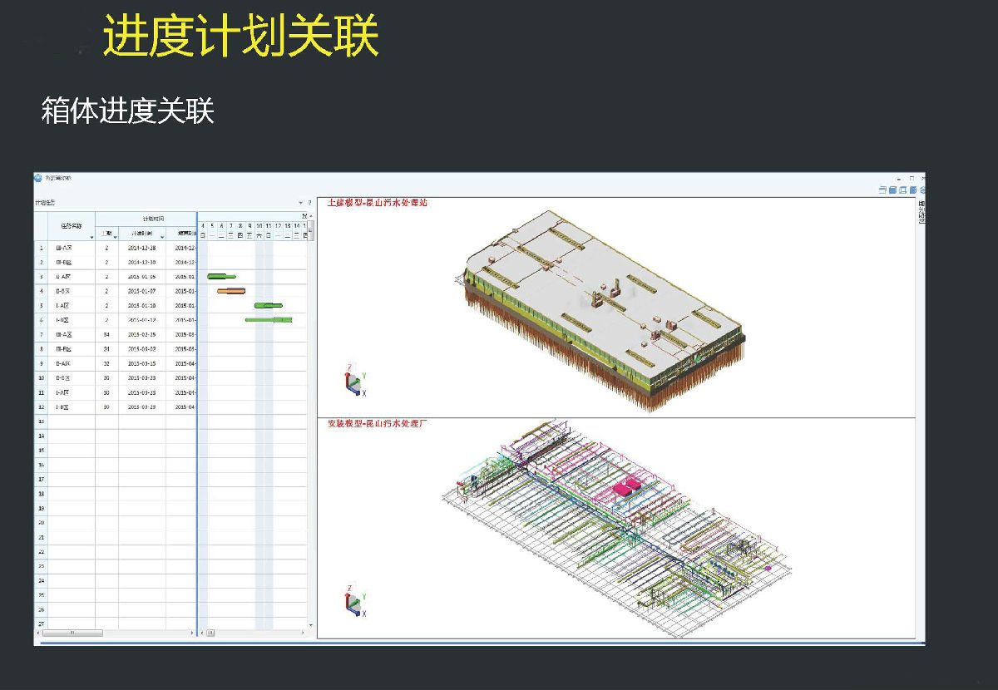
Task: Click the second solid blue box view icon
Action: coord(892,190)
